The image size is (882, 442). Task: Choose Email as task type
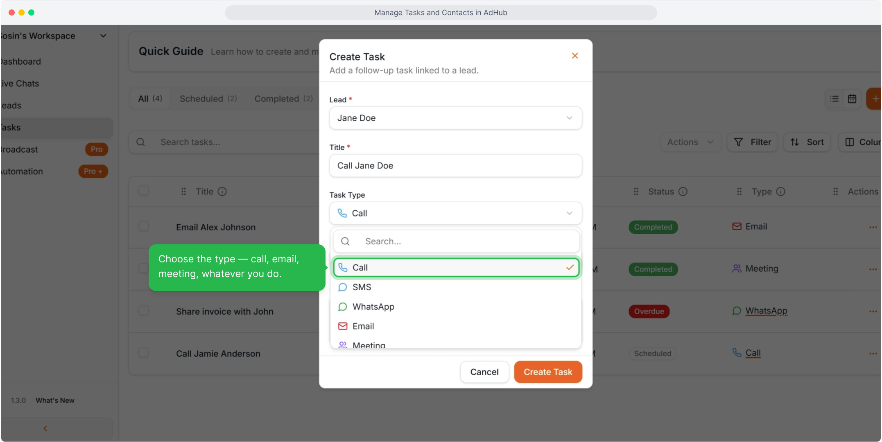click(456, 326)
